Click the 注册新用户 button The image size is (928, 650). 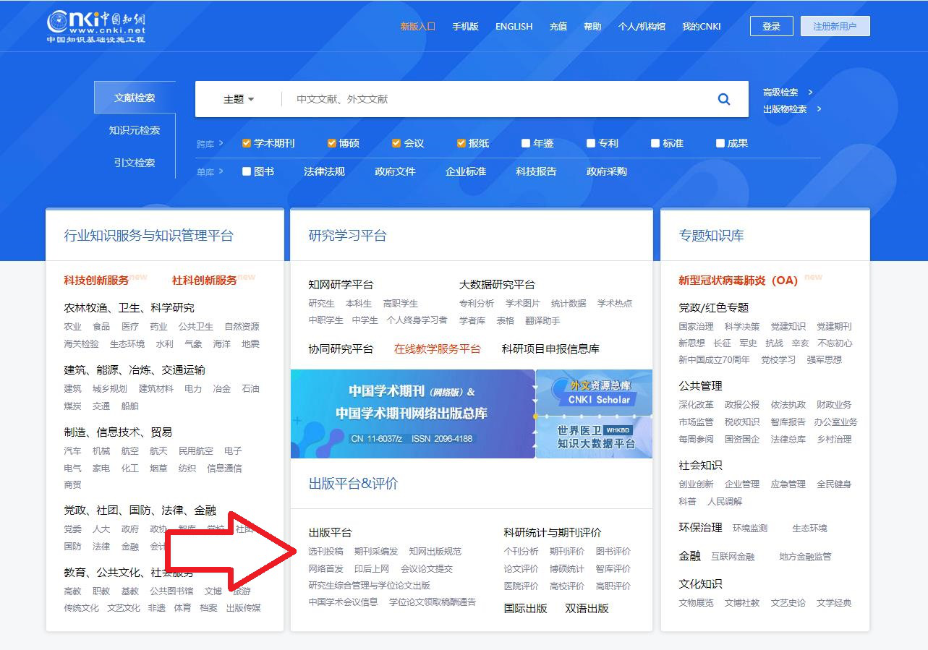(835, 26)
